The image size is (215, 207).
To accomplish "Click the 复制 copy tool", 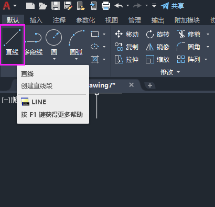I will pos(127,47).
